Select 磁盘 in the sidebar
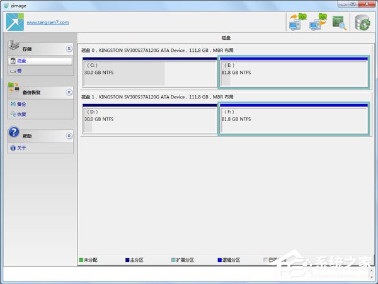The image size is (378, 284). [x=21, y=61]
